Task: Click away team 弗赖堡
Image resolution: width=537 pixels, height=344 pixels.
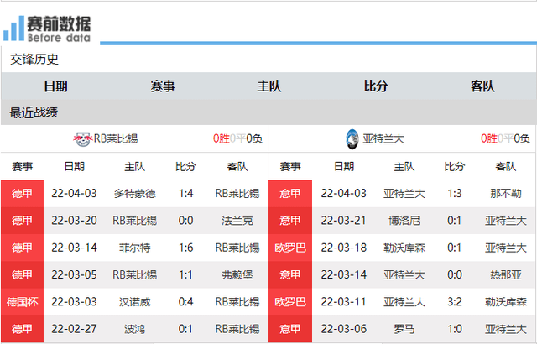Action: tap(237, 275)
